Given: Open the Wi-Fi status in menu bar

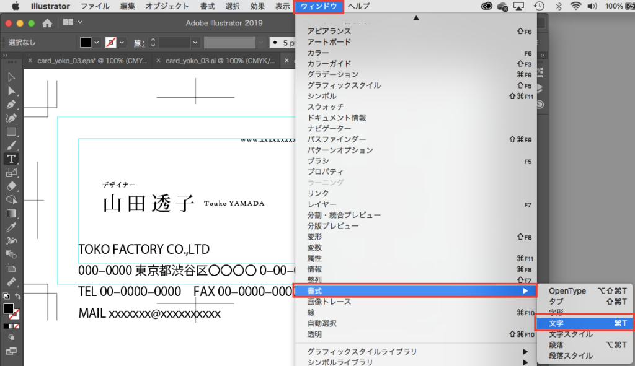Looking at the screenshot, I should [x=575, y=6].
